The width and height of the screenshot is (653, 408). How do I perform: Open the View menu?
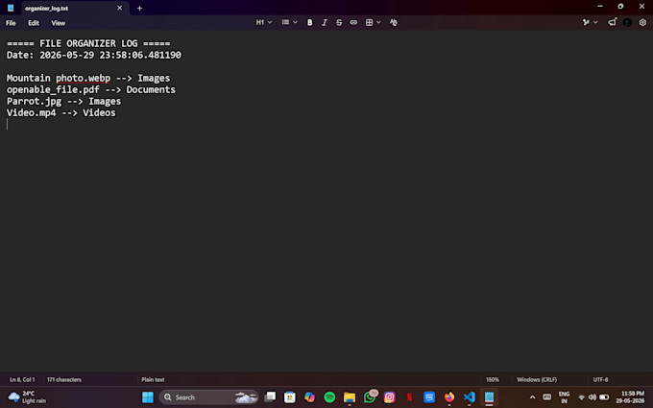pyautogui.click(x=58, y=23)
